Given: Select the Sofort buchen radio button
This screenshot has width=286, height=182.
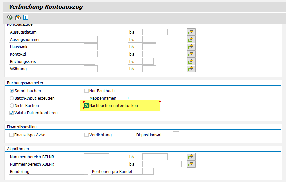Looking at the screenshot, I should click(12, 91).
